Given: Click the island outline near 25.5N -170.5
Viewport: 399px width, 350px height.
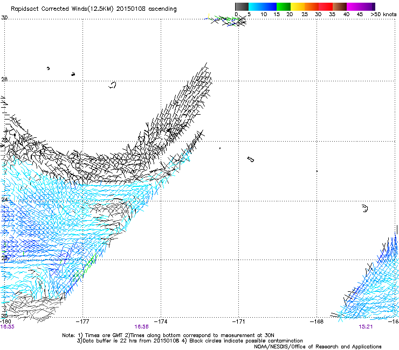Looking at the screenshot, I should [x=250, y=159].
